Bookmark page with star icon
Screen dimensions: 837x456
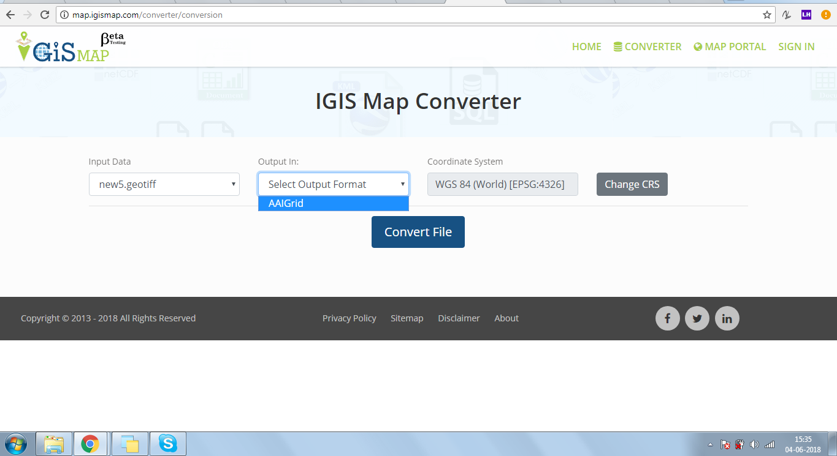coord(767,15)
